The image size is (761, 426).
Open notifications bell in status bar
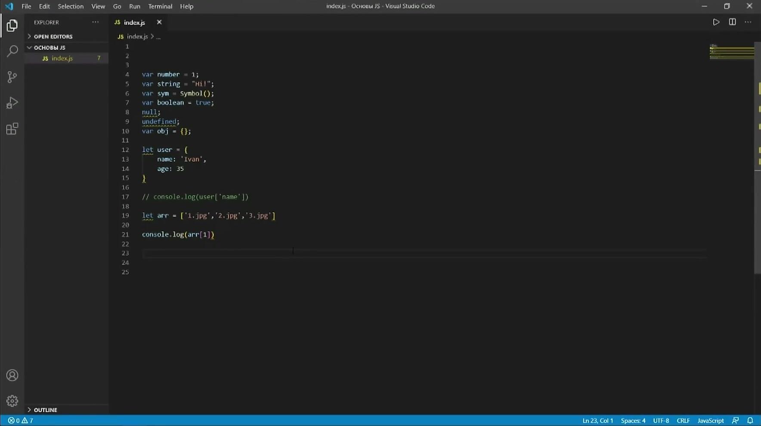tap(750, 420)
